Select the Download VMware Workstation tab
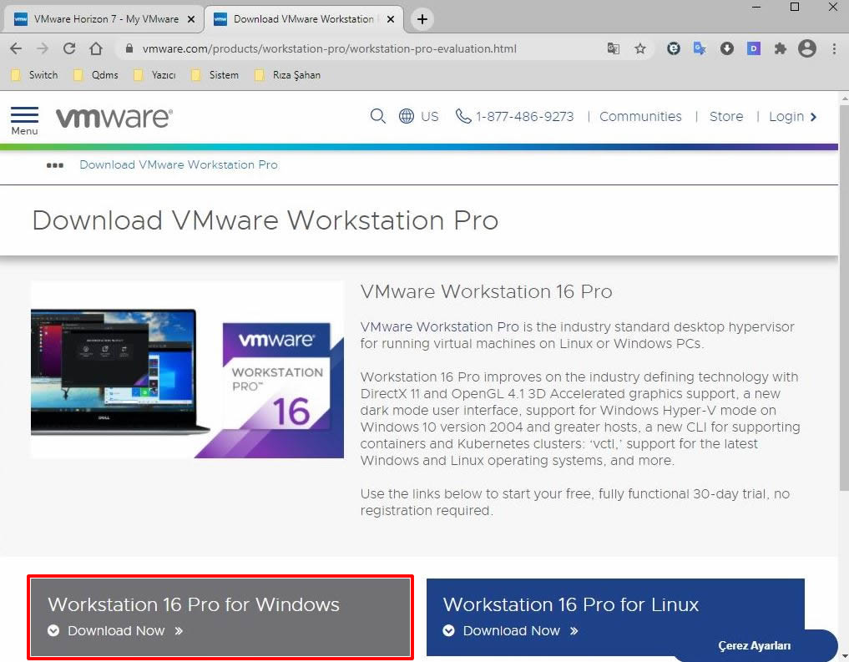Viewport: 849px width, 662px height. [x=304, y=19]
